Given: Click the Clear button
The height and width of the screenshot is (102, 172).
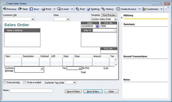Looking at the screenshot, I should [111, 91].
